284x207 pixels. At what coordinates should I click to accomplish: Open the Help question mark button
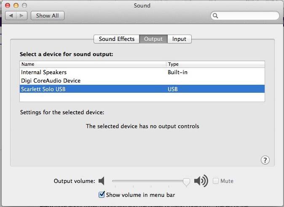[265, 160]
